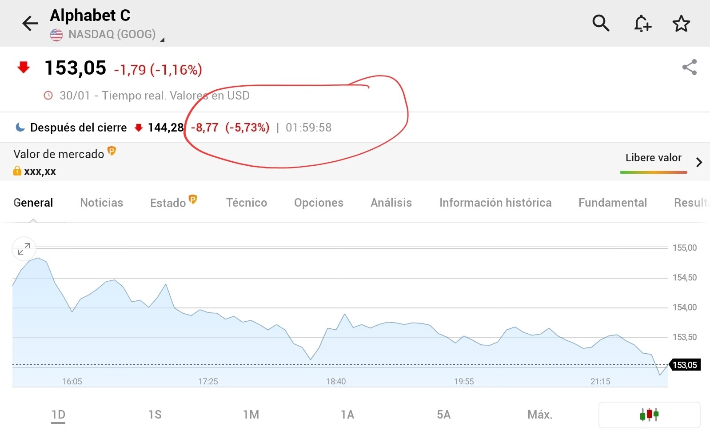Viewport: 710px width, 431px height.
Task: Tap the US flag icon
Action: [x=56, y=35]
